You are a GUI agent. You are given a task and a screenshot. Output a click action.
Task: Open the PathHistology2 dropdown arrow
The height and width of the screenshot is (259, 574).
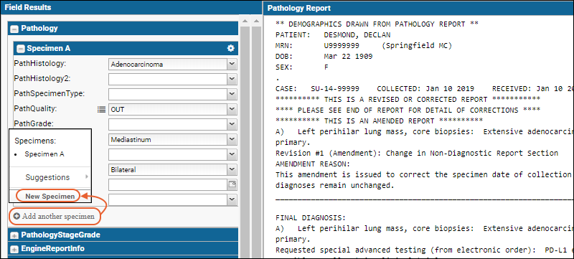232,79
